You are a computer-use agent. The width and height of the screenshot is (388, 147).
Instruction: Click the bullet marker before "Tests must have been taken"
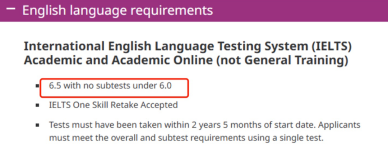pos(38,126)
